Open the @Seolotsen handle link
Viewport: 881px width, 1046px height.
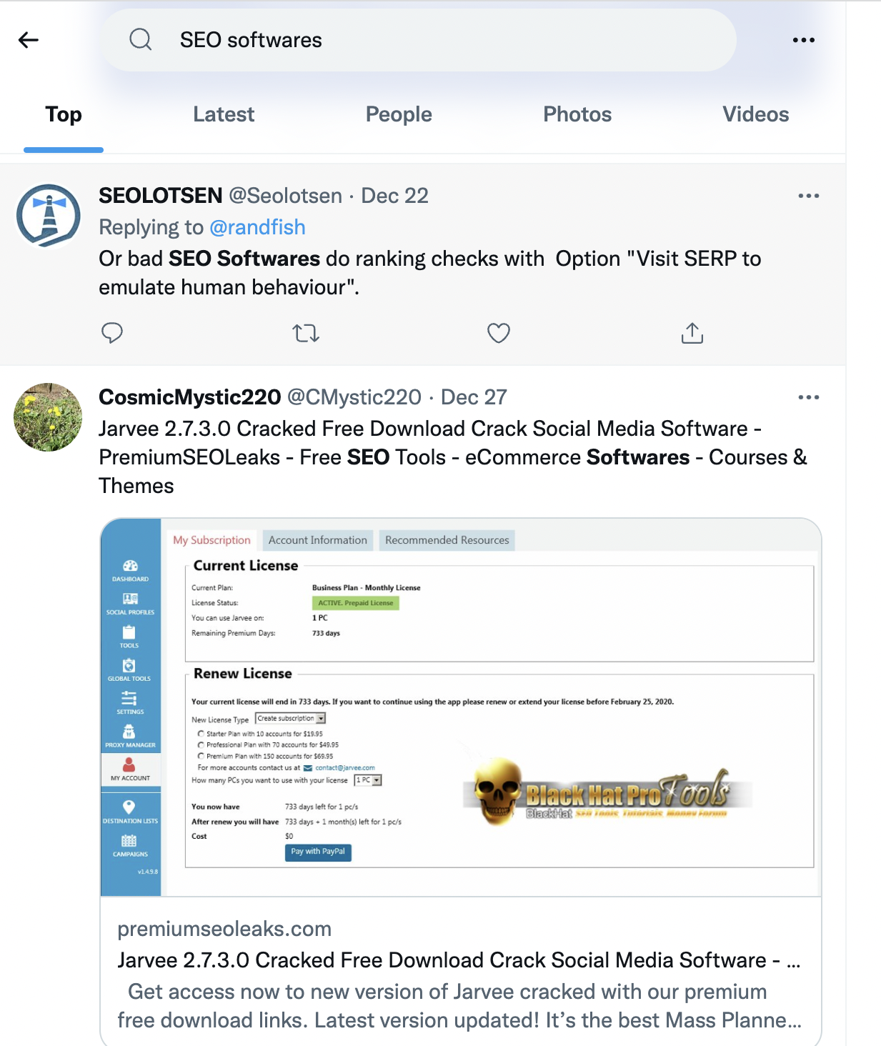[x=286, y=196]
